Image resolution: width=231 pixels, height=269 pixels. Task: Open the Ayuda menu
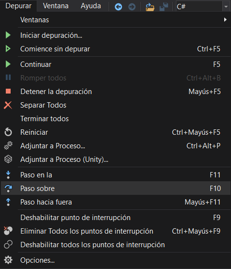(x=91, y=6)
